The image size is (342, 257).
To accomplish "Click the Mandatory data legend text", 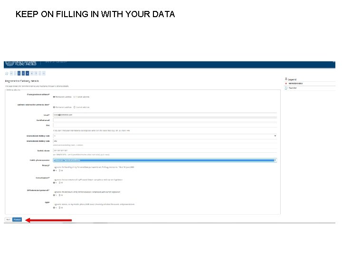I will 295,83.
